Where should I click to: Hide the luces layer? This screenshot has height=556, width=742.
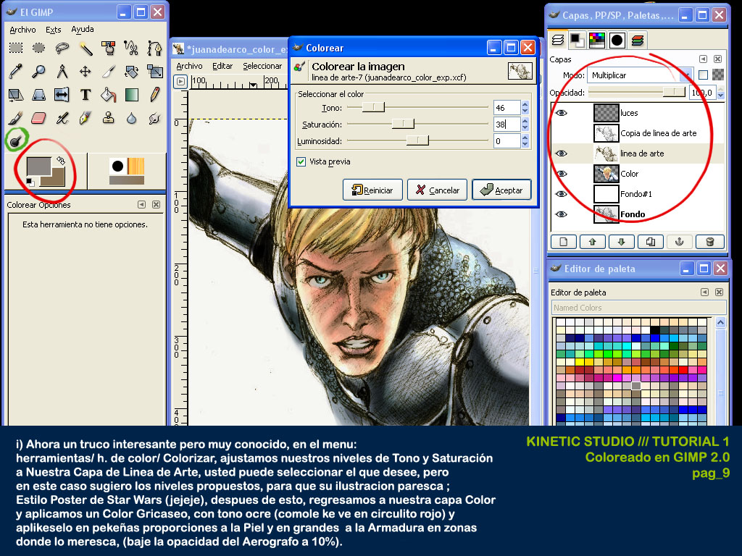coord(562,113)
